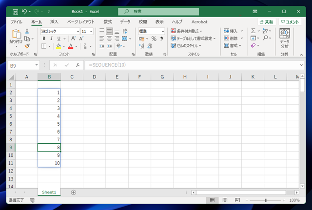Open Format as Table (テーブルとして書式設定)
The height and width of the screenshot is (210, 312).
tap(193, 38)
